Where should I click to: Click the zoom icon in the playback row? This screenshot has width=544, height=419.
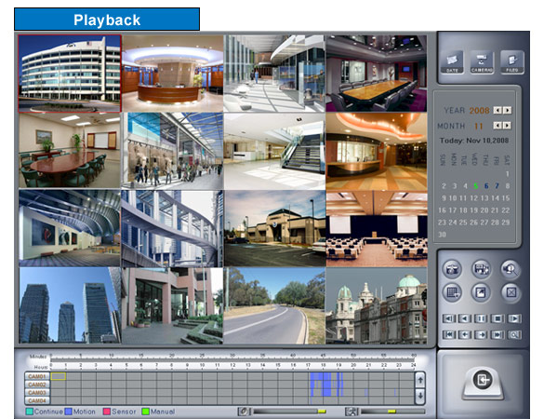514,334
